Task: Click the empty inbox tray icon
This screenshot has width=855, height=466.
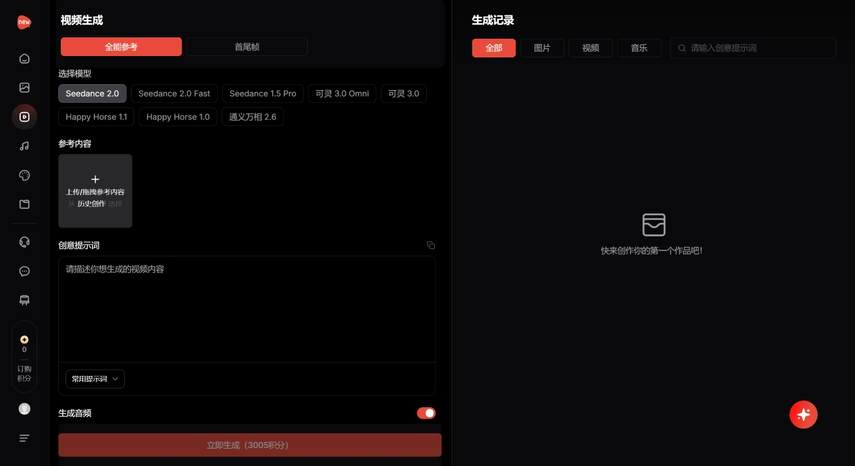Action: coord(654,225)
